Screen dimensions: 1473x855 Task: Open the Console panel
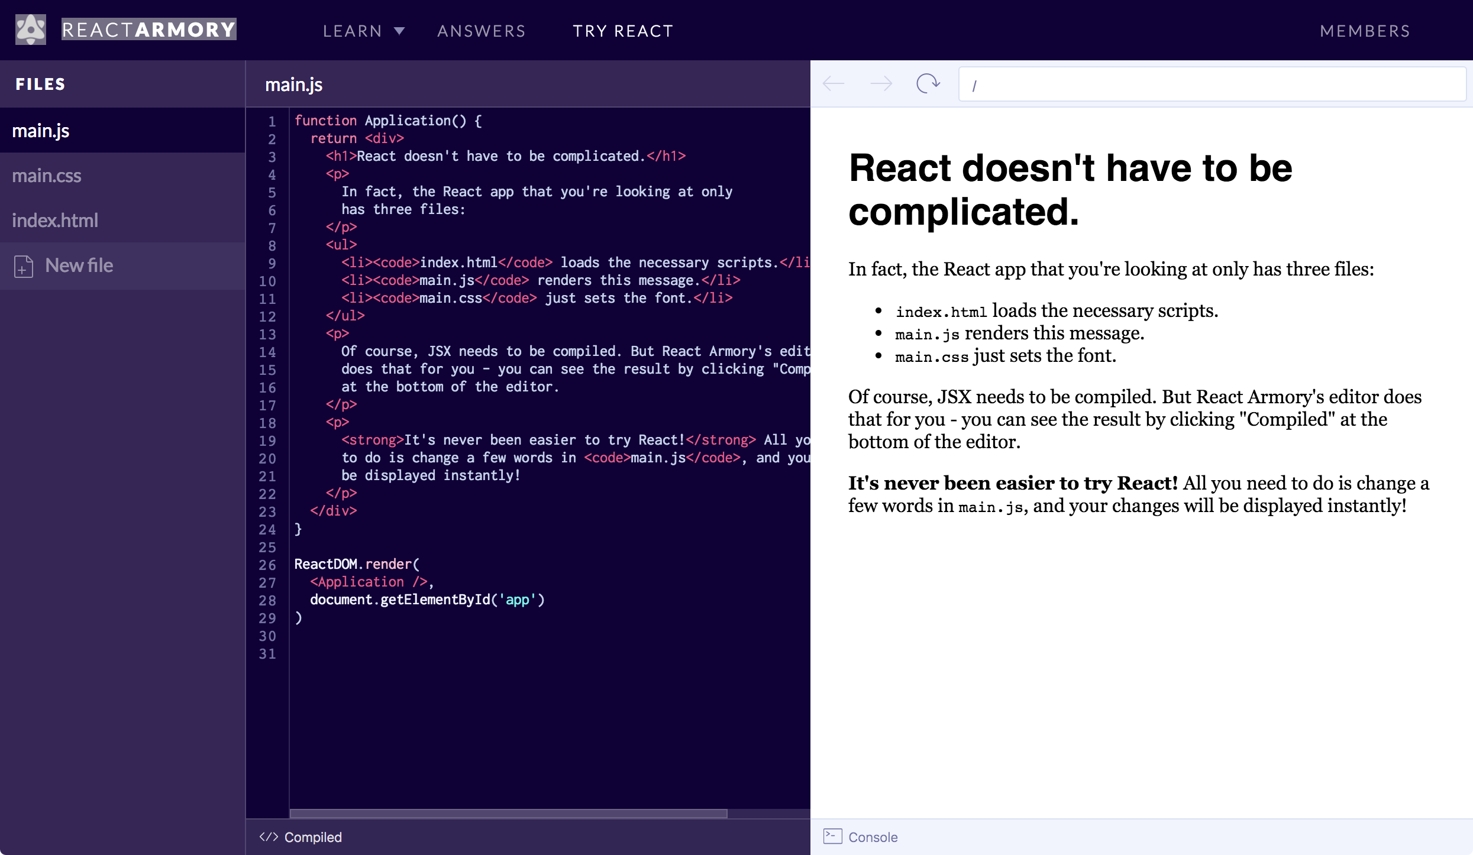pyautogui.click(x=873, y=836)
